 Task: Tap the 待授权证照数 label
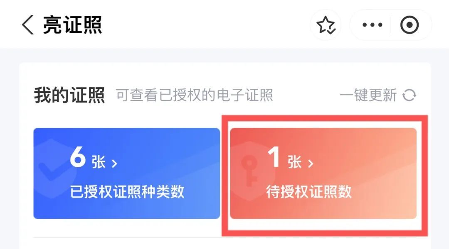[309, 192]
